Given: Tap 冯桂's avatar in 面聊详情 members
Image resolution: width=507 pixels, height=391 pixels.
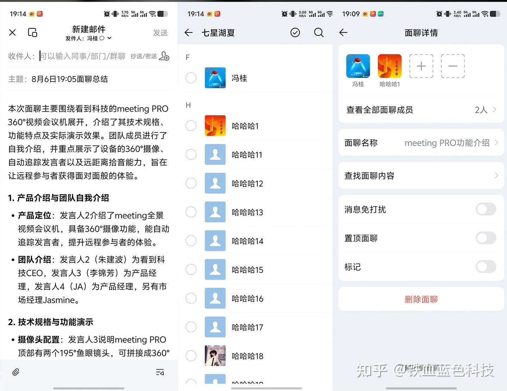Looking at the screenshot, I should point(358,66).
